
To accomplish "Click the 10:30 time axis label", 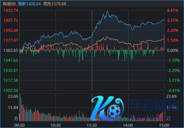I will pyautogui.click(x=56, y=125).
